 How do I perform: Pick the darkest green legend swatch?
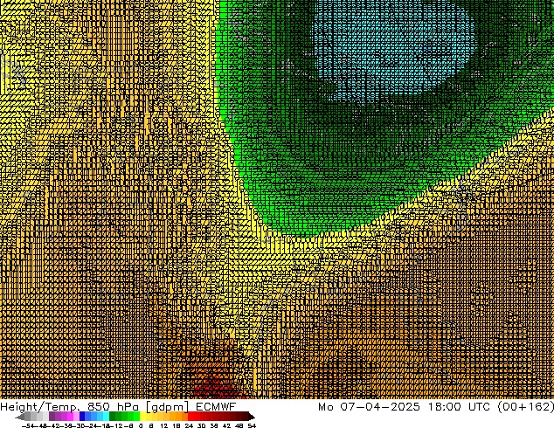point(112,417)
